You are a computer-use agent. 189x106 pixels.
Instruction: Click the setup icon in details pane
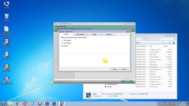[x=88, y=95]
